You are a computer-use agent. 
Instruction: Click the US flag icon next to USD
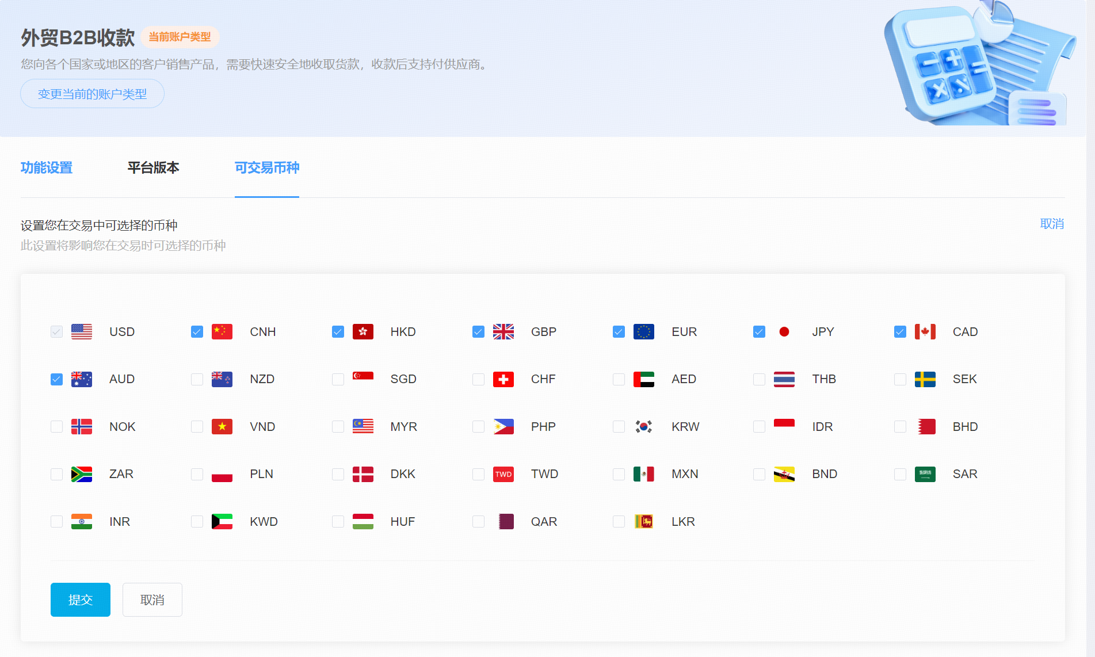[81, 331]
